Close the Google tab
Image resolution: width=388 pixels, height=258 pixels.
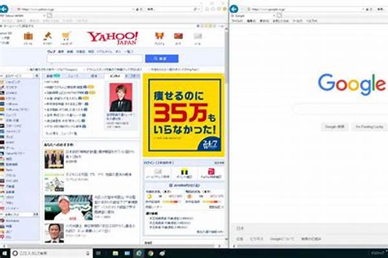click(274, 15)
